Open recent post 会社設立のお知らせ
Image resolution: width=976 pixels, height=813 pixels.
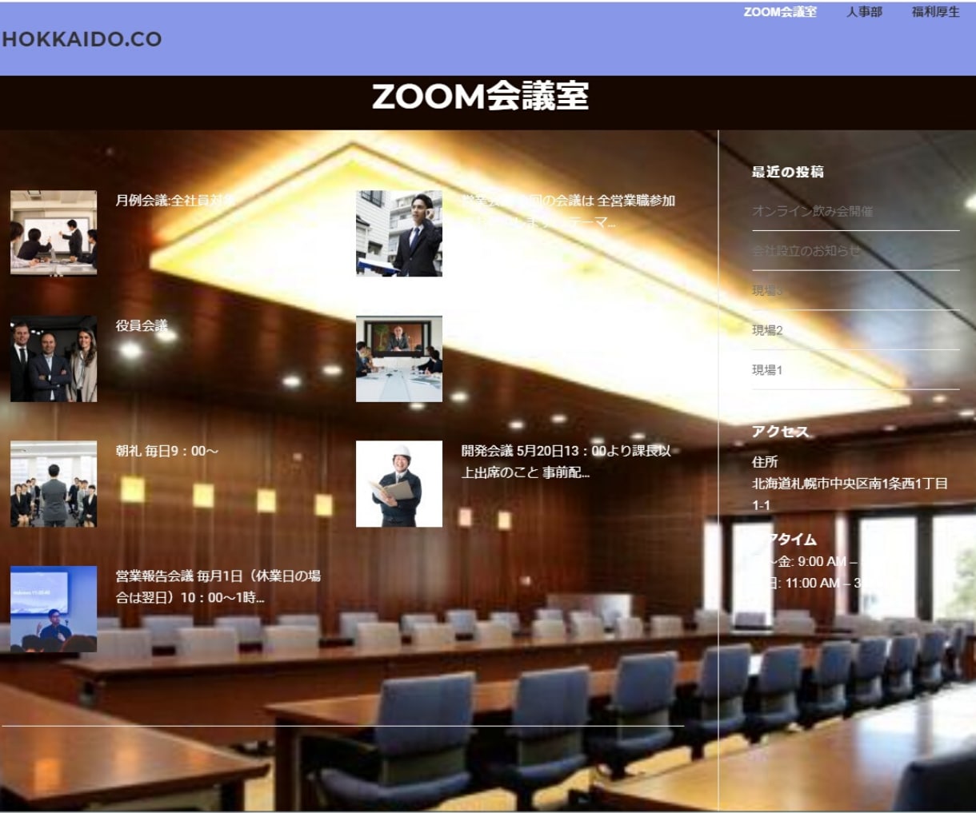[x=806, y=251]
